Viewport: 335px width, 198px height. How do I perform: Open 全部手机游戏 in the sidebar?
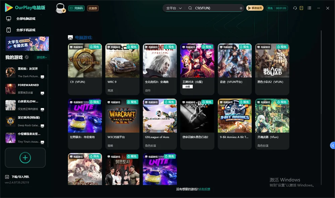pyautogui.click(x=21, y=30)
